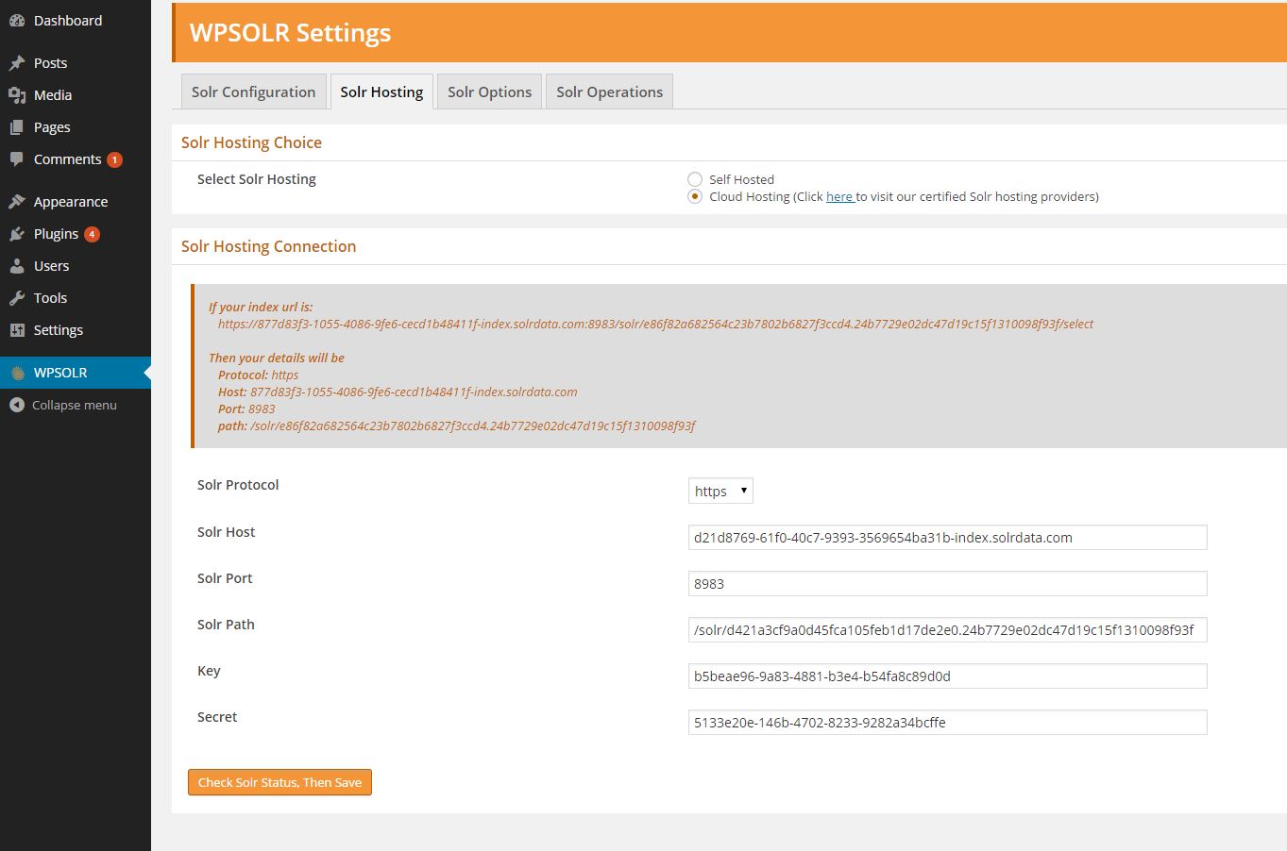Switch to the Solr Configuration tab
1287x851 pixels.
[x=253, y=92]
